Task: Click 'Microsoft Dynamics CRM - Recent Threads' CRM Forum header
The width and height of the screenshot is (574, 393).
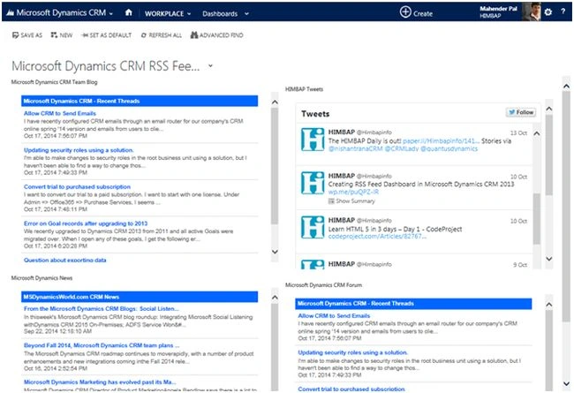Action: [x=413, y=304]
